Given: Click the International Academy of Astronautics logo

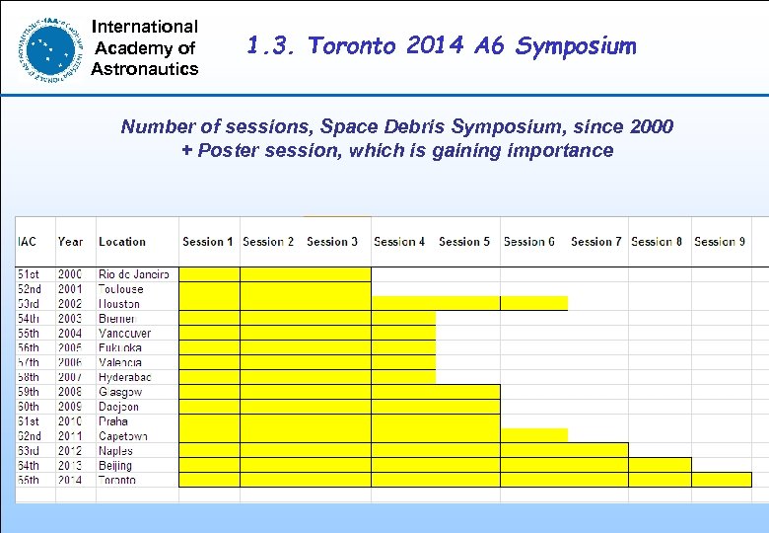Looking at the screenshot, I should pyautogui.click(x=50, y=49).
